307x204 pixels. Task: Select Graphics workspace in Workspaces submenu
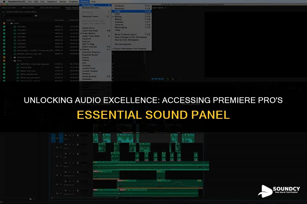(x=132, y=22)
